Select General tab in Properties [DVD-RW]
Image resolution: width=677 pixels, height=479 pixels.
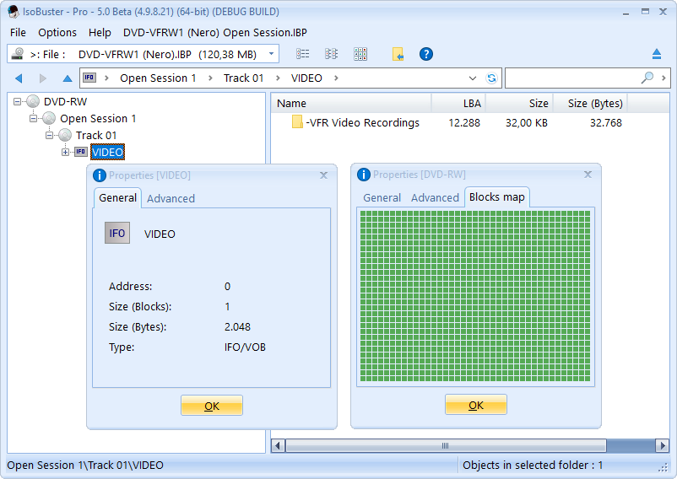coord(382,197)
